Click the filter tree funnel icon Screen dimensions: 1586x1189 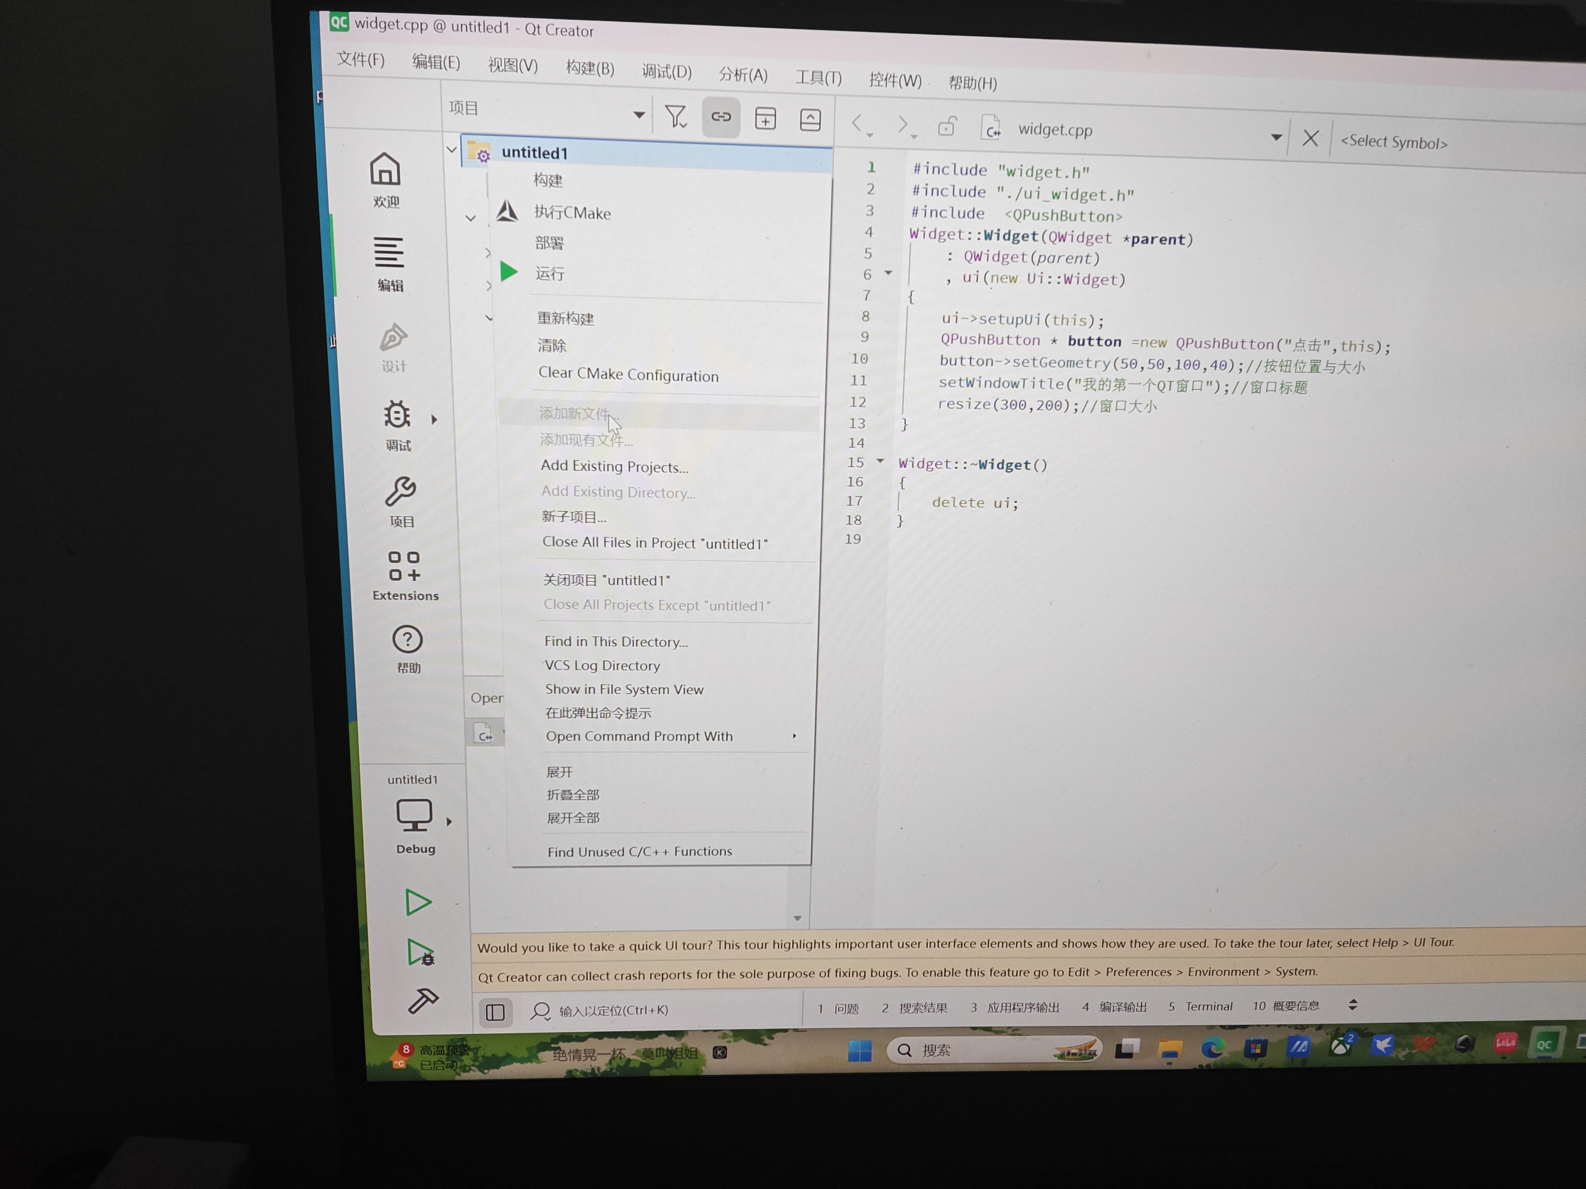(x=676, y=117)
